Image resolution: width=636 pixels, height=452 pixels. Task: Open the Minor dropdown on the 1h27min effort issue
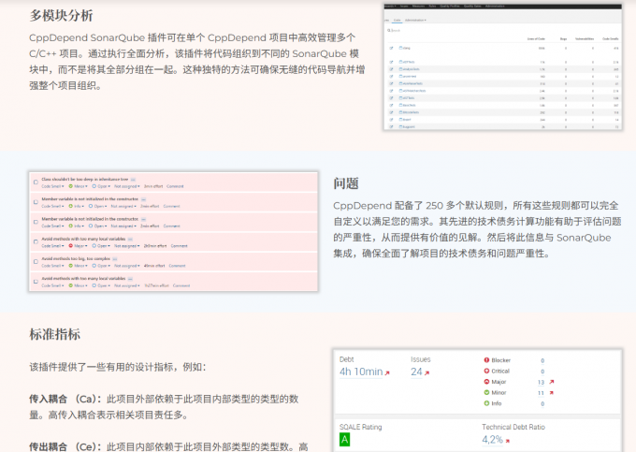click(x=78, y=285)
